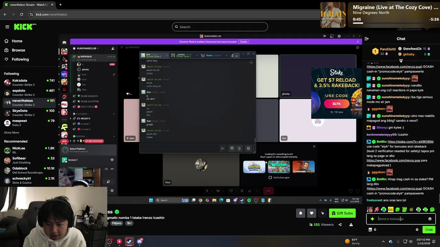This screenshot has height=247, width=440.
Task: Jump to 321 new mentions
Action: (x=93, y=141)
